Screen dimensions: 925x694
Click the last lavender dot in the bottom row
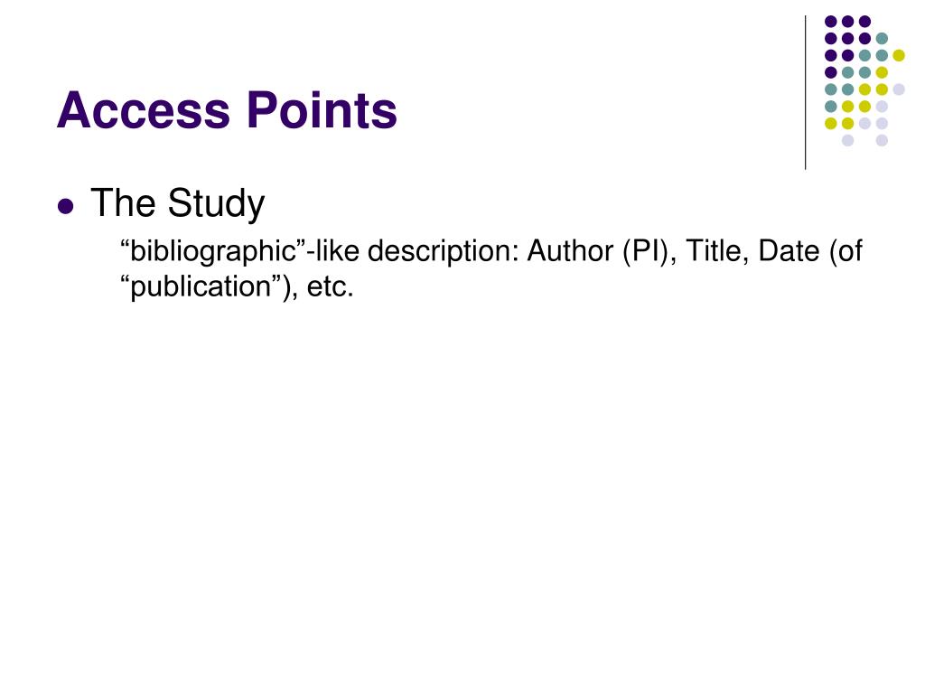[x=882, y=140]
